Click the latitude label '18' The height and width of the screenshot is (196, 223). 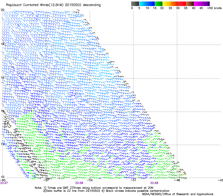(2, 44)
